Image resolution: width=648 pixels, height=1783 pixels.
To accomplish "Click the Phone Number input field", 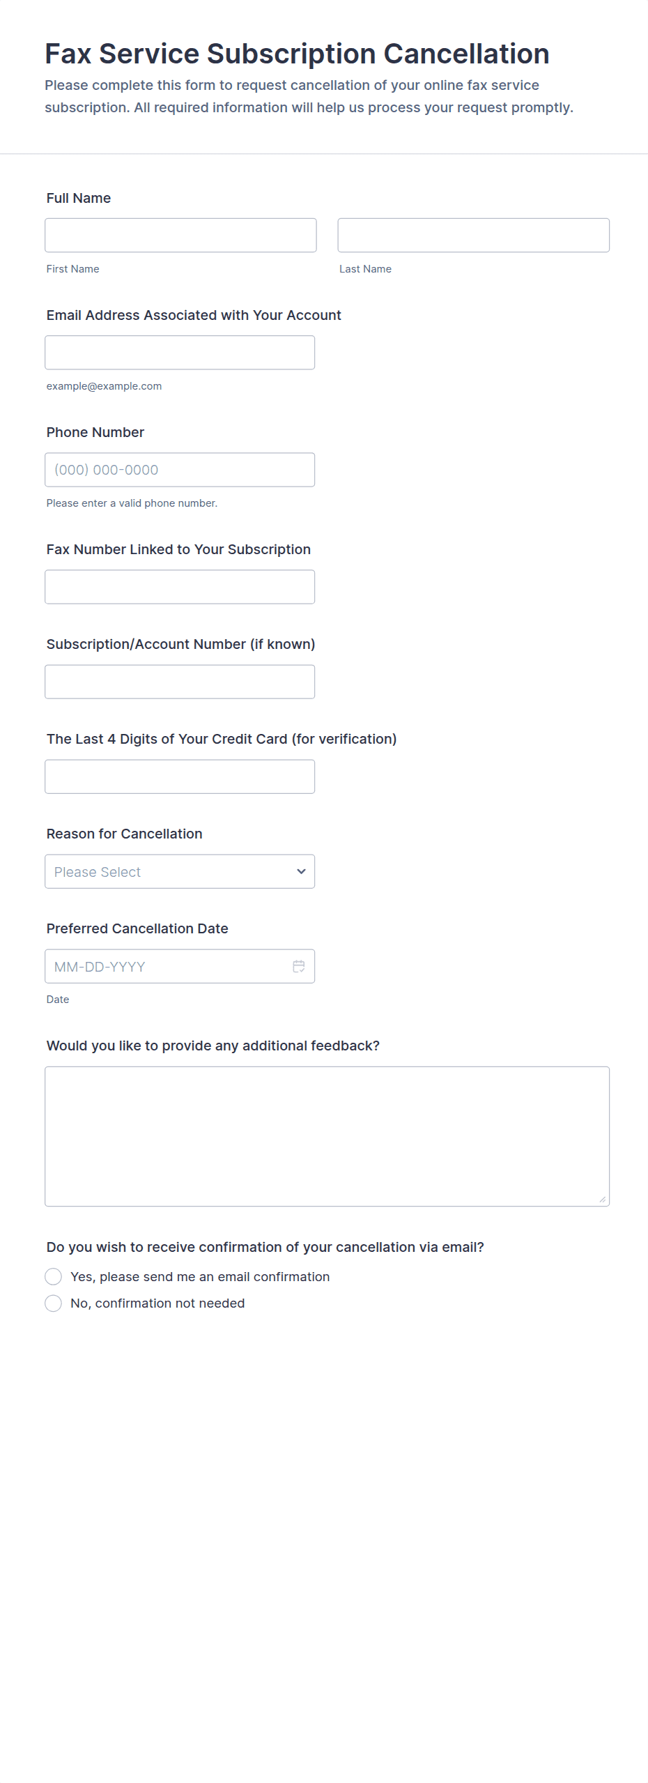I will pyautogui.click(x=179, y=469).
